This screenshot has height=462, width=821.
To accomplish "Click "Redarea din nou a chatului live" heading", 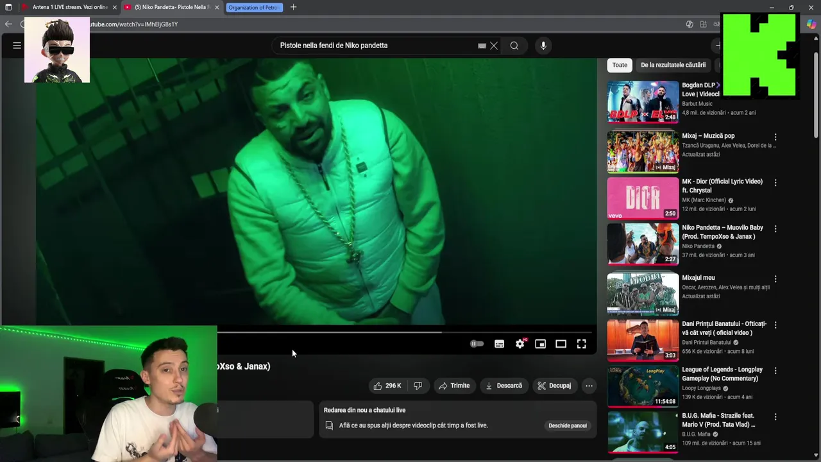I will [364, 410].
